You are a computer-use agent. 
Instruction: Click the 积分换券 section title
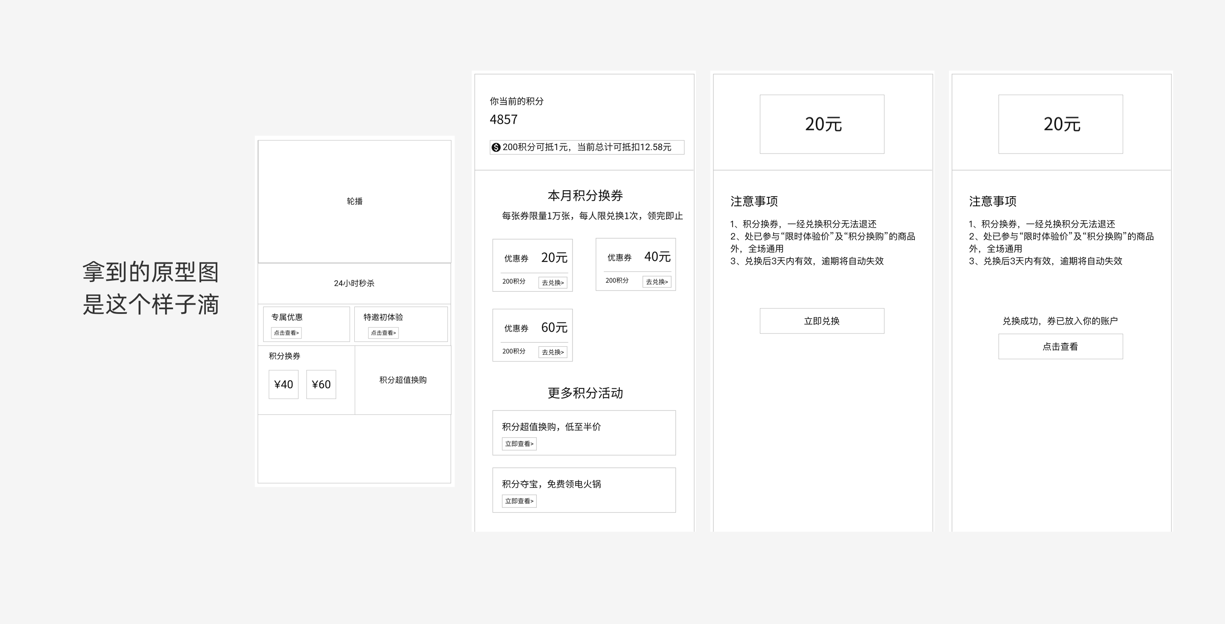(x=285, y=356)
